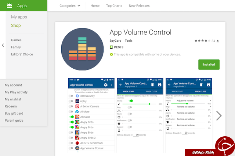This screenshot has height=156, width=235.
Task: Disable the Akinator switch
Action: click(72, 117)
